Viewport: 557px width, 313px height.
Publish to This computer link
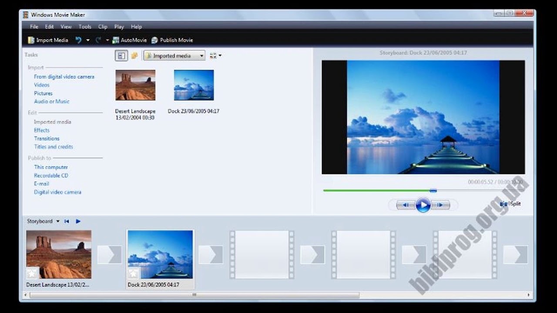51,167
